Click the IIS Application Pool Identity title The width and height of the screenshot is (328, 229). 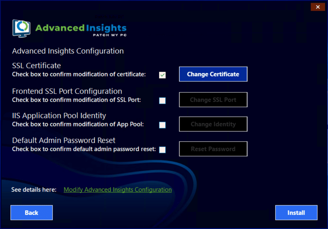(59, 116)
